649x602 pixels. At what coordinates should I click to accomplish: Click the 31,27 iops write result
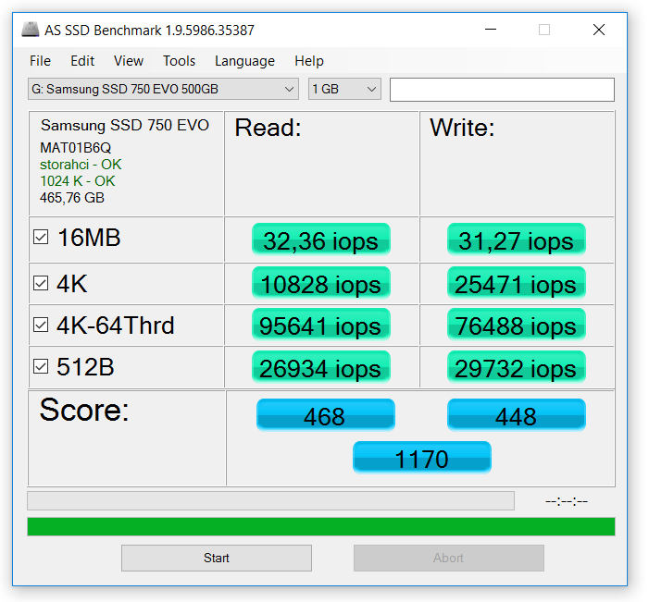pyautogui.click(x=516, y=240)
